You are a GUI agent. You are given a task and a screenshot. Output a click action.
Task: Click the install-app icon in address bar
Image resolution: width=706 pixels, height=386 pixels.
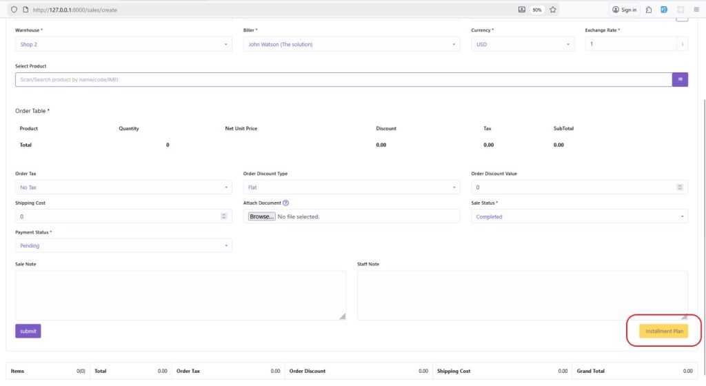(522, 10)
